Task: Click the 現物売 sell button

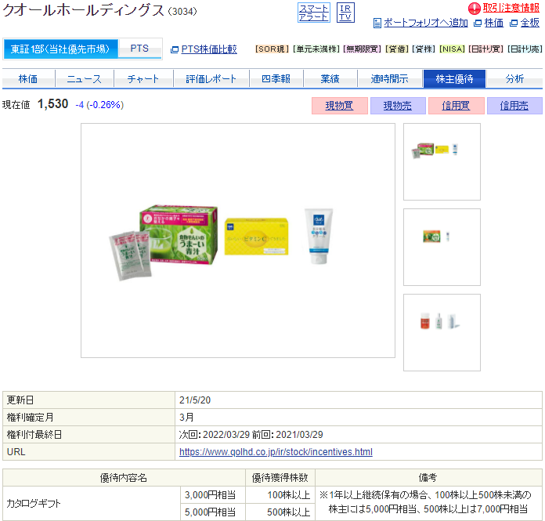Action: (398, 106)
